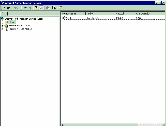Maximize the Internet Authentication Service window

pyautogui.click(x=160, y=3)
